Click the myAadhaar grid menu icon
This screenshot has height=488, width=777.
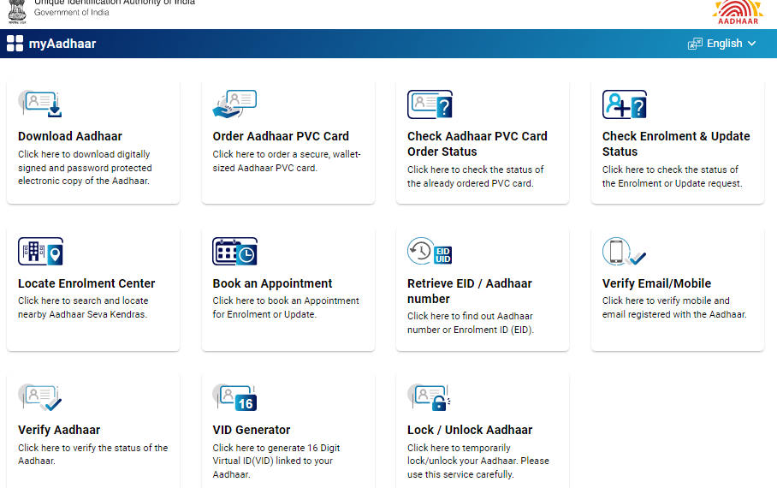[15, 44]
